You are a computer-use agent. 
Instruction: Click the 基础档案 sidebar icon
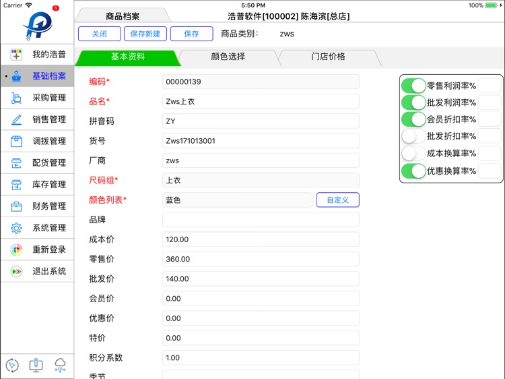point(16,76)
